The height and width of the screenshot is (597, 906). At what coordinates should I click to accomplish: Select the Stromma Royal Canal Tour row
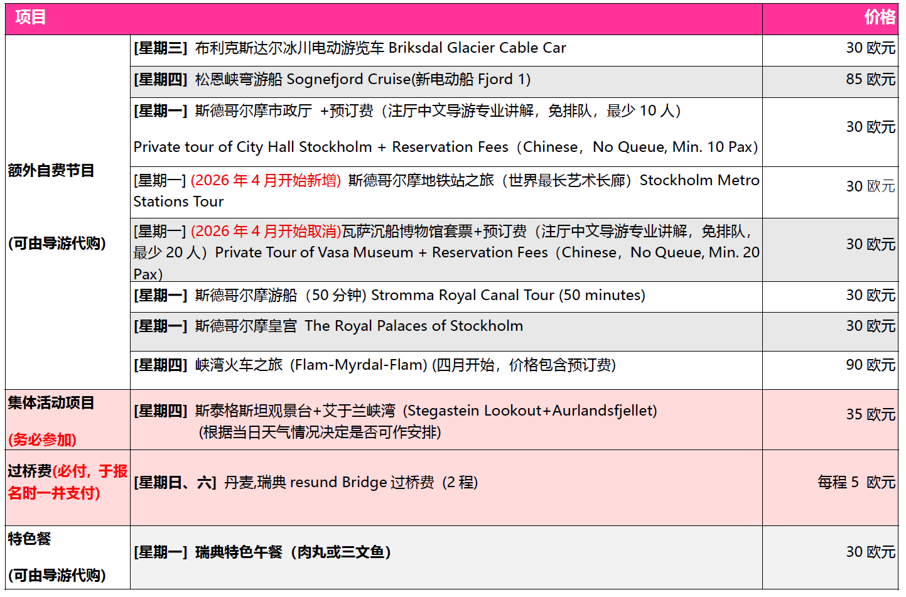[389, 296]
